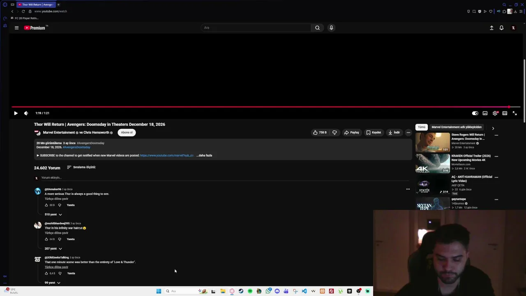The height and width of the screenshot is (296, 526).
Task: Open more actions menu beside İndir
Action: click(408, 132)
